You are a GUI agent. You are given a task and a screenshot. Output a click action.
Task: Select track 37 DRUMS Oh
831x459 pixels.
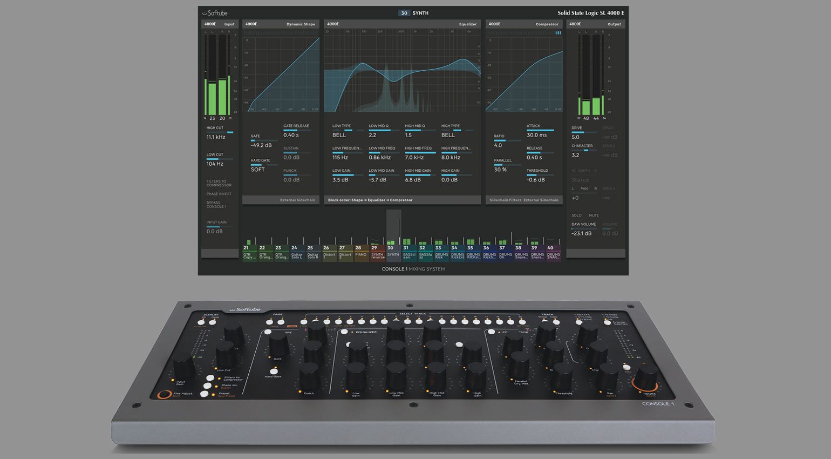pyautogui.click(x=506, y=253)
